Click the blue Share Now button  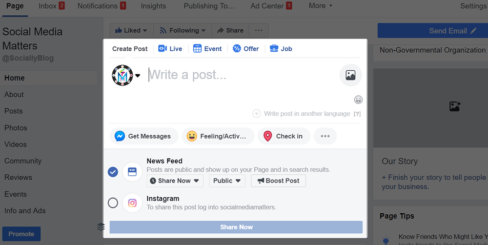tap(236, 227)
